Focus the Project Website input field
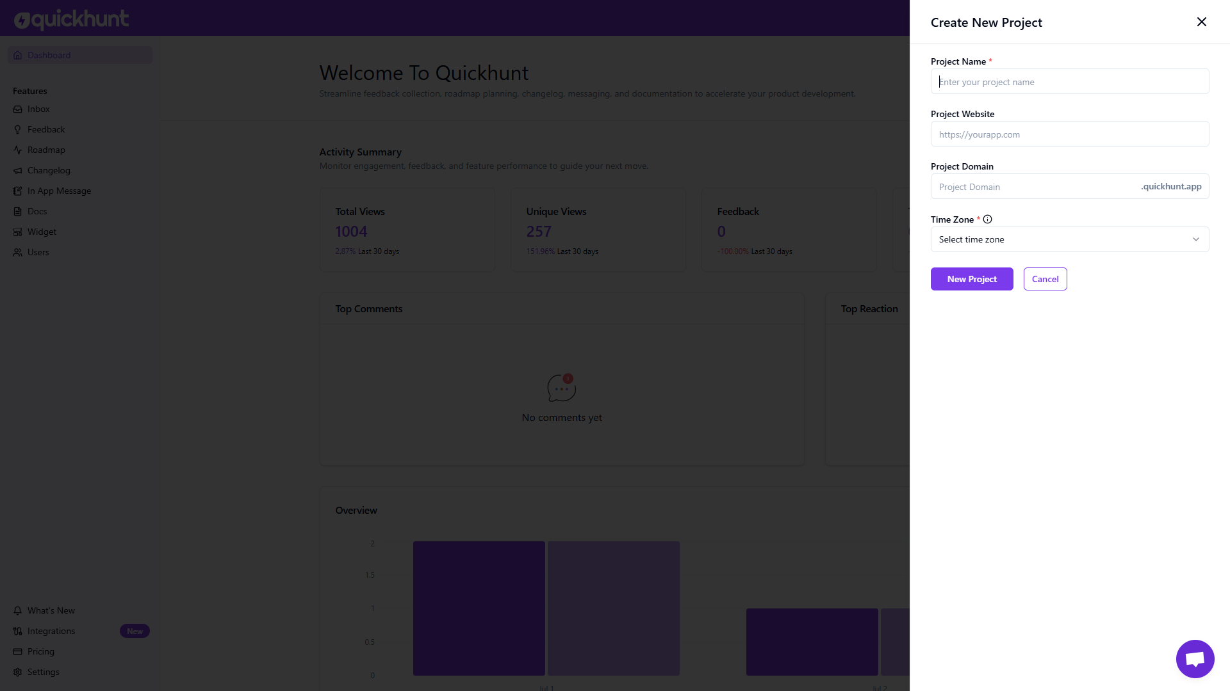Viewport: 1230px width, 691px height. (1070, 134)
